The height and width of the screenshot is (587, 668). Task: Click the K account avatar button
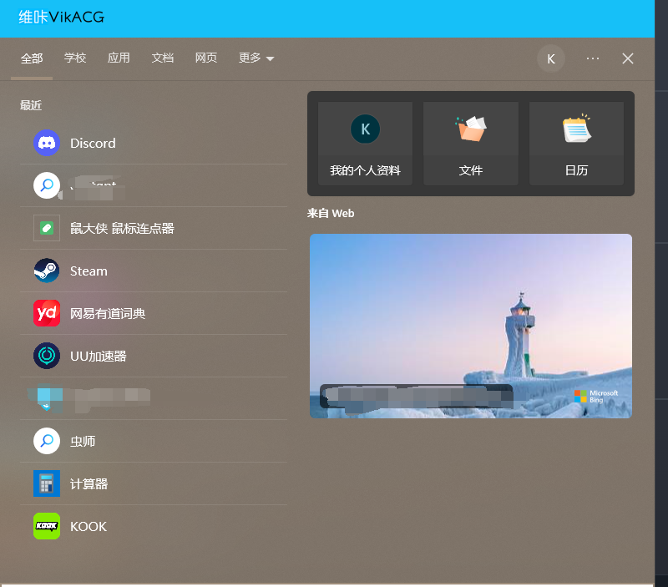[x=550, y=58]
